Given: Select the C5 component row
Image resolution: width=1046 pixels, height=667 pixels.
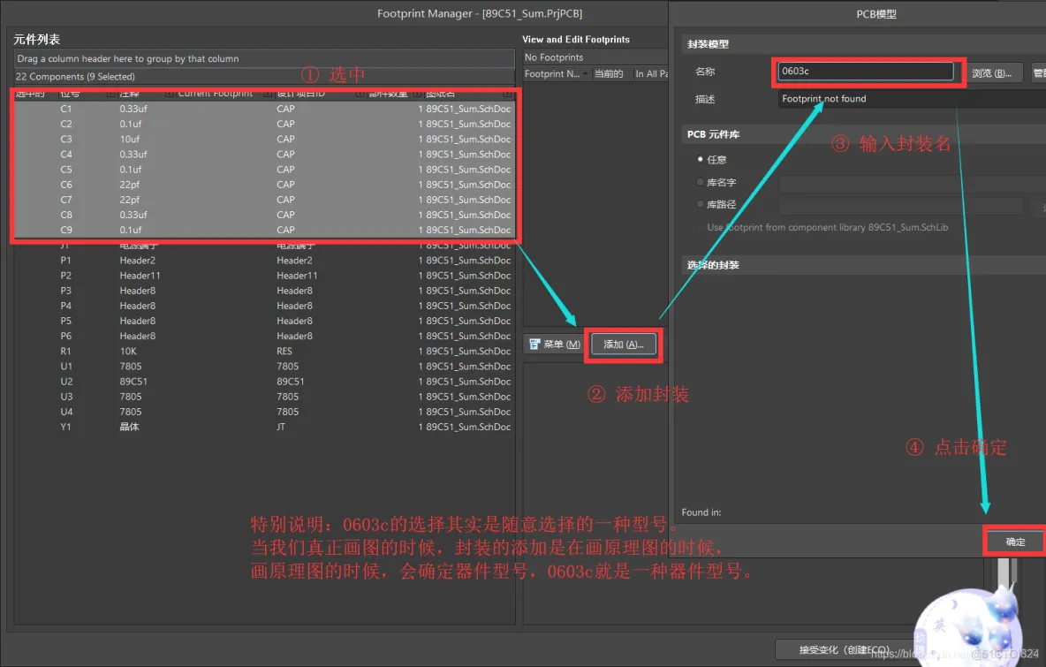Looking at the screenshot, I should click(x=264, y=170).
